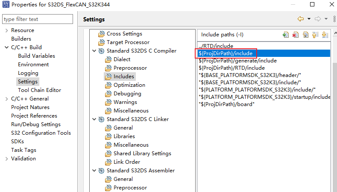Go back to previous properties page
Viewport: 337px width, 192px height.
click(301, 19)
